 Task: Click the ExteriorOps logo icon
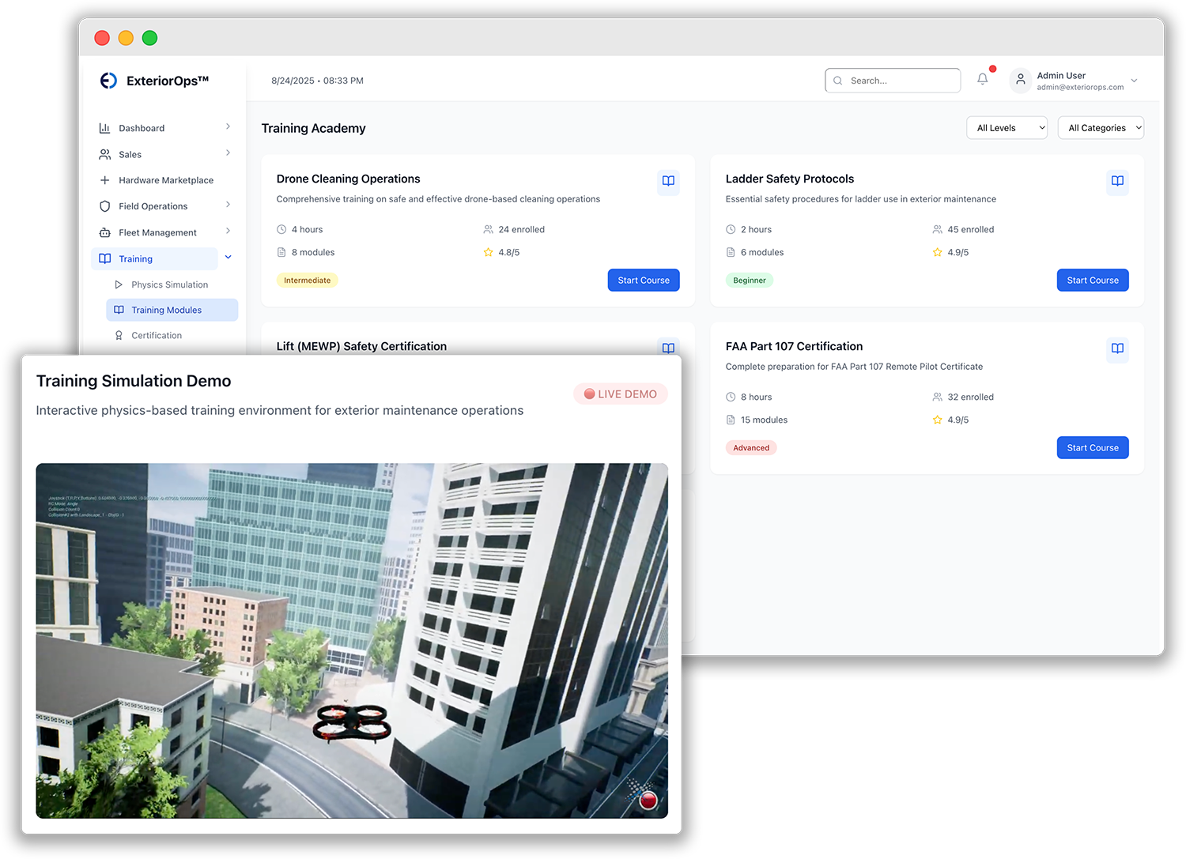point(108,81)
